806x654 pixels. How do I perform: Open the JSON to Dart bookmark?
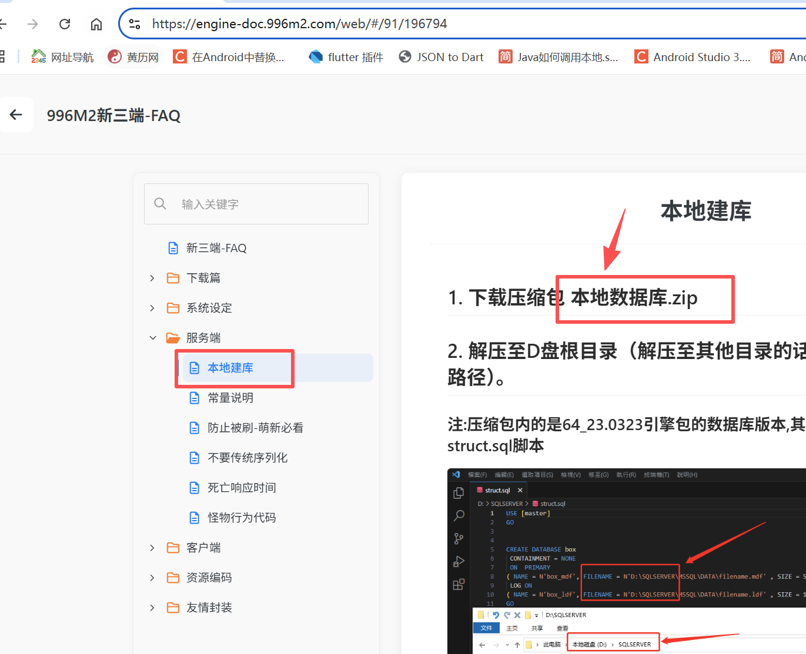coord(441,57)
